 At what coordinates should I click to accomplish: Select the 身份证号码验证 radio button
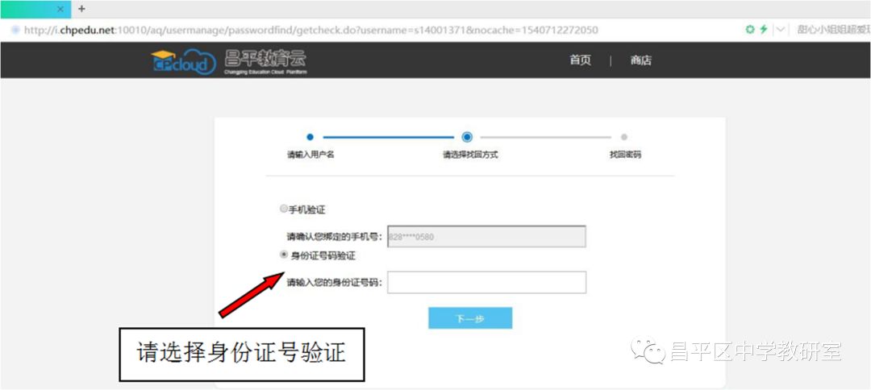click(284, 255)
